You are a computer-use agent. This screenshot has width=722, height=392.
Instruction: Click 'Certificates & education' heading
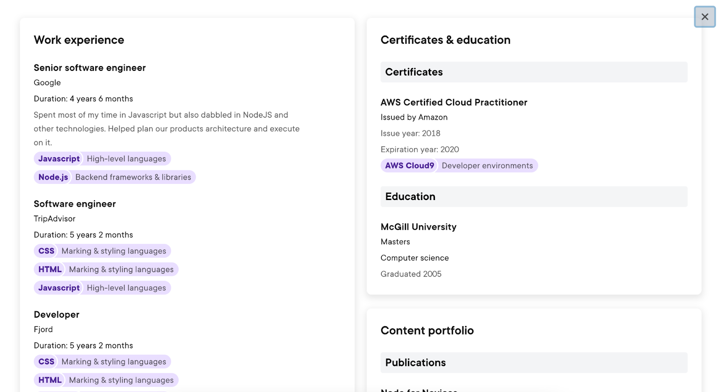pos(445,40)
